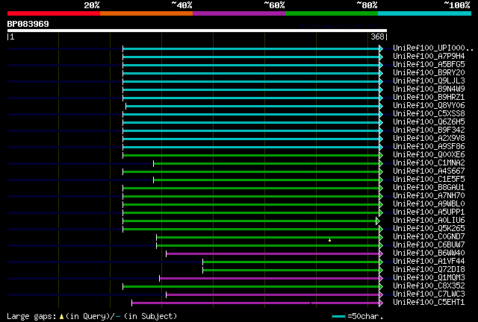Select the UniRef100_C1E5F5 label
This screenshot has height=322, width=478.
(429, 180)
